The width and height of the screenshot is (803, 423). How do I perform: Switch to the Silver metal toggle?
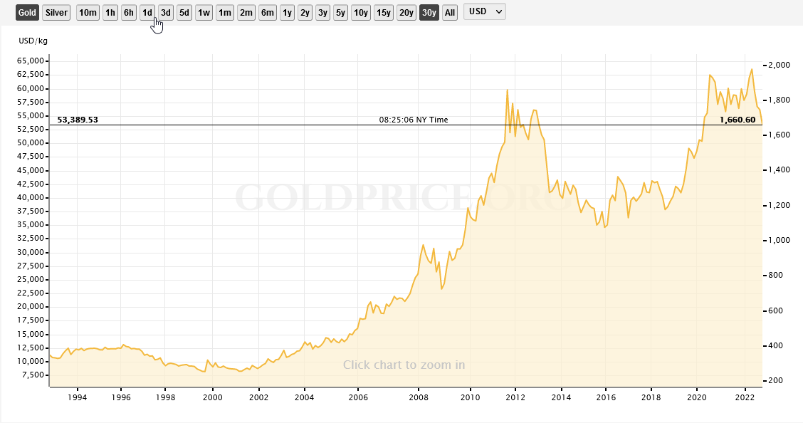point(56,12)
